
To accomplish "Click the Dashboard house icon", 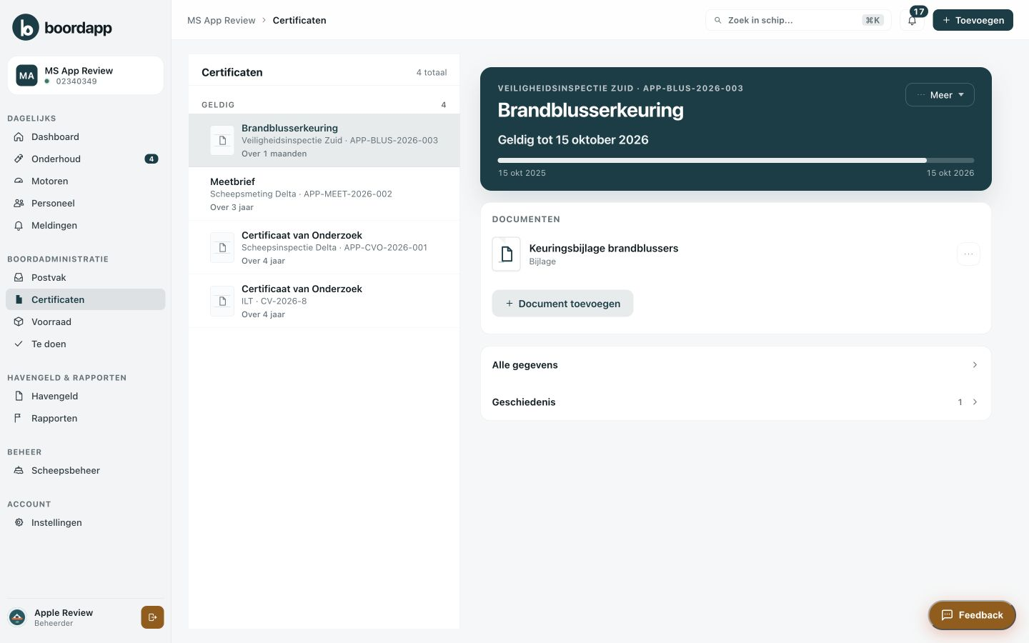I will [19, 137].
